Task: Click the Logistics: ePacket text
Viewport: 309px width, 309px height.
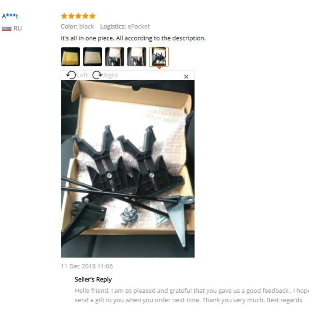Action: 125,26
